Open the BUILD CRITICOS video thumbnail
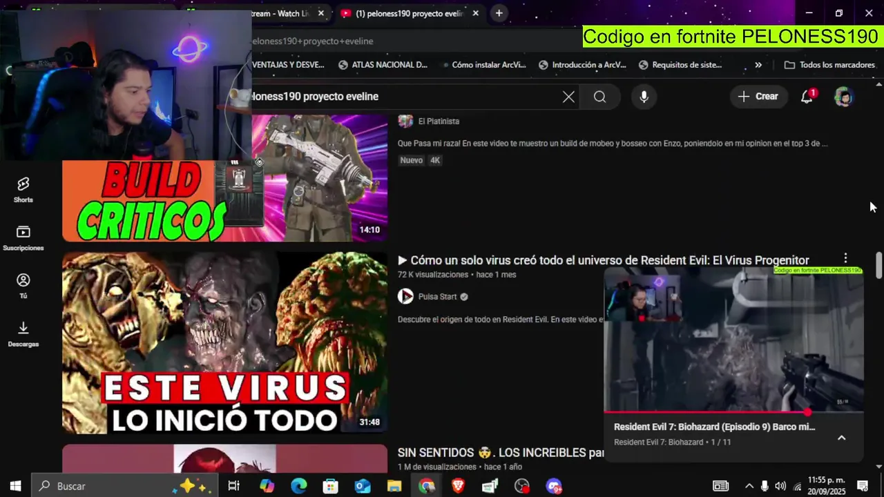The height and width of the screenshot is (497, 884). click(x=224, y=178)
